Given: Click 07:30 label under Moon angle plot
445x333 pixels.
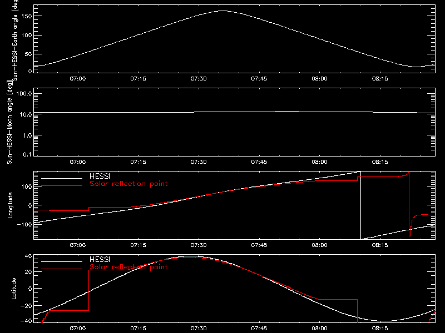Looking at the screenshot, I should [x=199, y=162].
